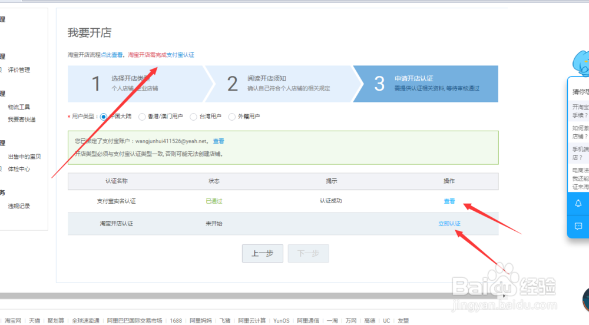Click step 3 申请开店认证
The image size is (589, 325).
(426, 84)
